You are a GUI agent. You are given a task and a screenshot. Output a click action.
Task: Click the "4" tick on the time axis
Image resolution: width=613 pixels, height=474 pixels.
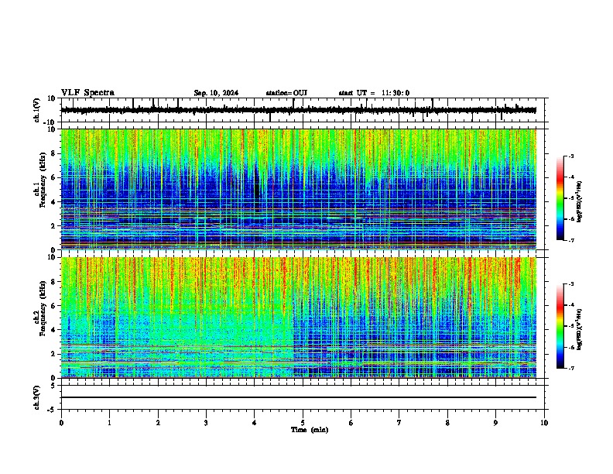(255, 423)
